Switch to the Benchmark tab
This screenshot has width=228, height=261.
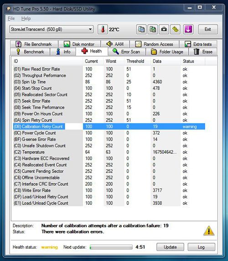coord(30,52)
